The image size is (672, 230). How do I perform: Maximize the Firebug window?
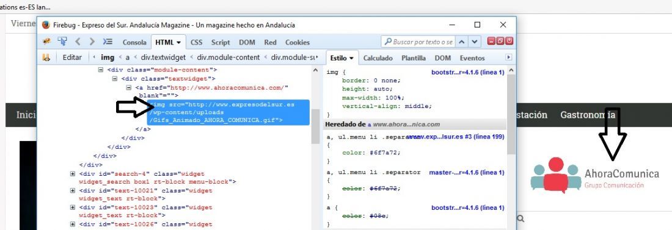coord(477,25)
